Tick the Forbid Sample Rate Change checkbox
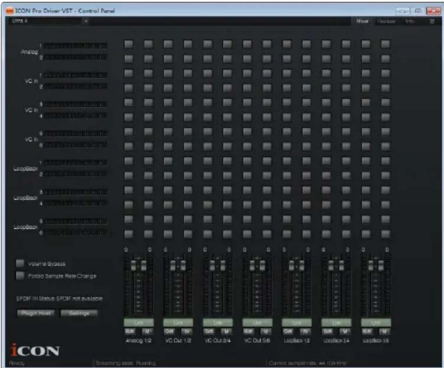Image resolution: width=444 pixels, height=368 pixels. coord(20,276)
